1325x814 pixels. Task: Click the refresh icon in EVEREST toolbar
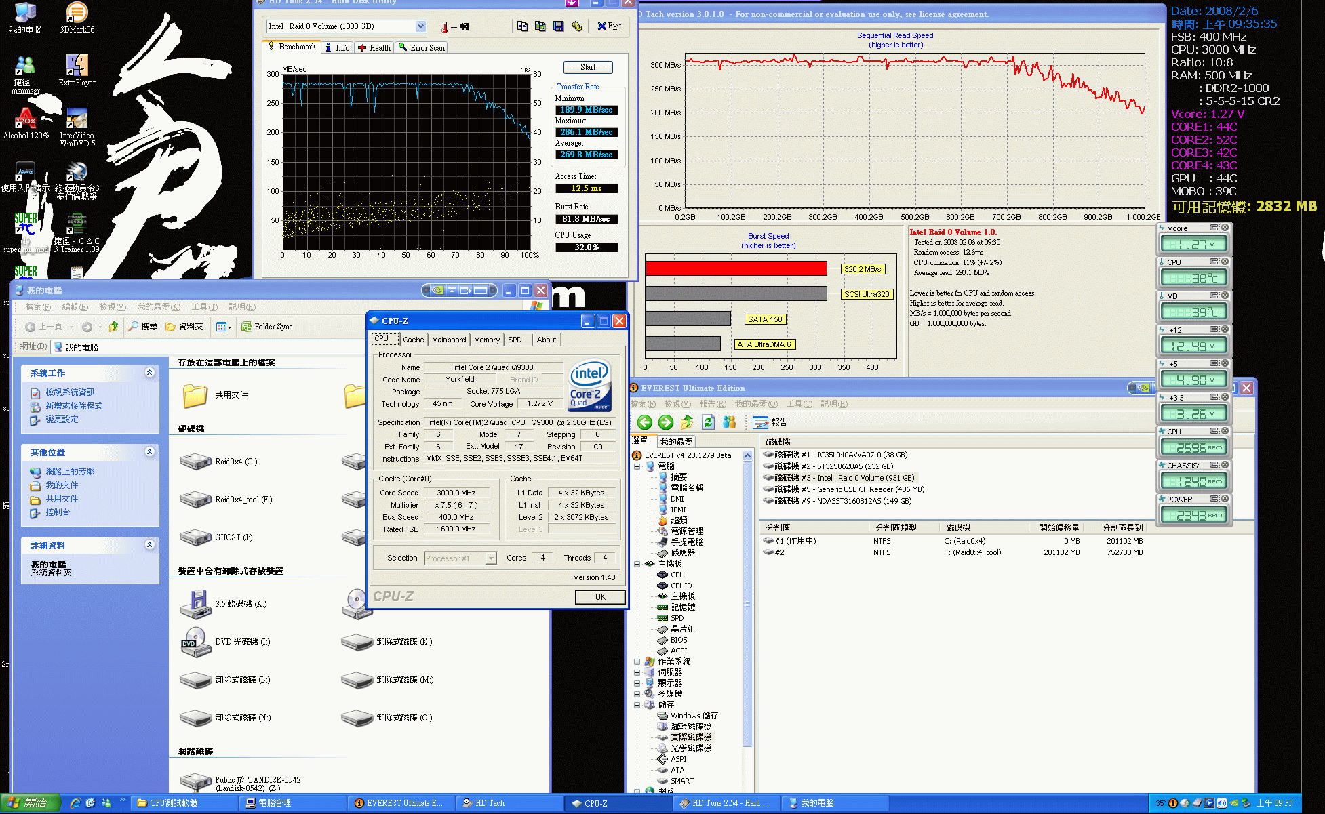[709, 422]
